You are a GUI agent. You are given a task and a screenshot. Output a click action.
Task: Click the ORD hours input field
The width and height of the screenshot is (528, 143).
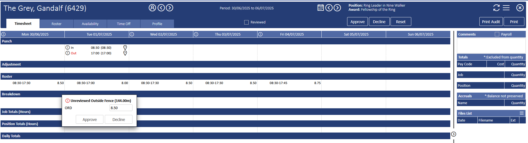coord(121,108)
